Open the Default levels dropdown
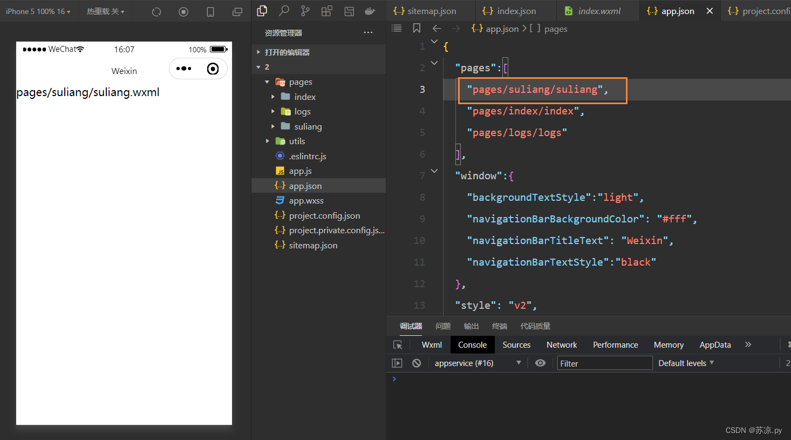The width and height of the screenshot is (791, 440). coord(686,363)
